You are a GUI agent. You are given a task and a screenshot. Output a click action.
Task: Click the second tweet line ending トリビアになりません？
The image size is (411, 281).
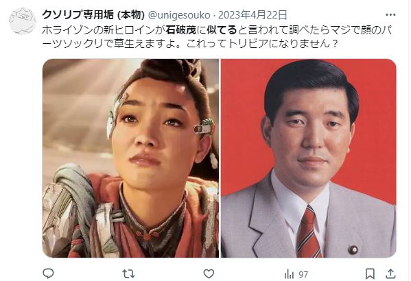(190, 44)
